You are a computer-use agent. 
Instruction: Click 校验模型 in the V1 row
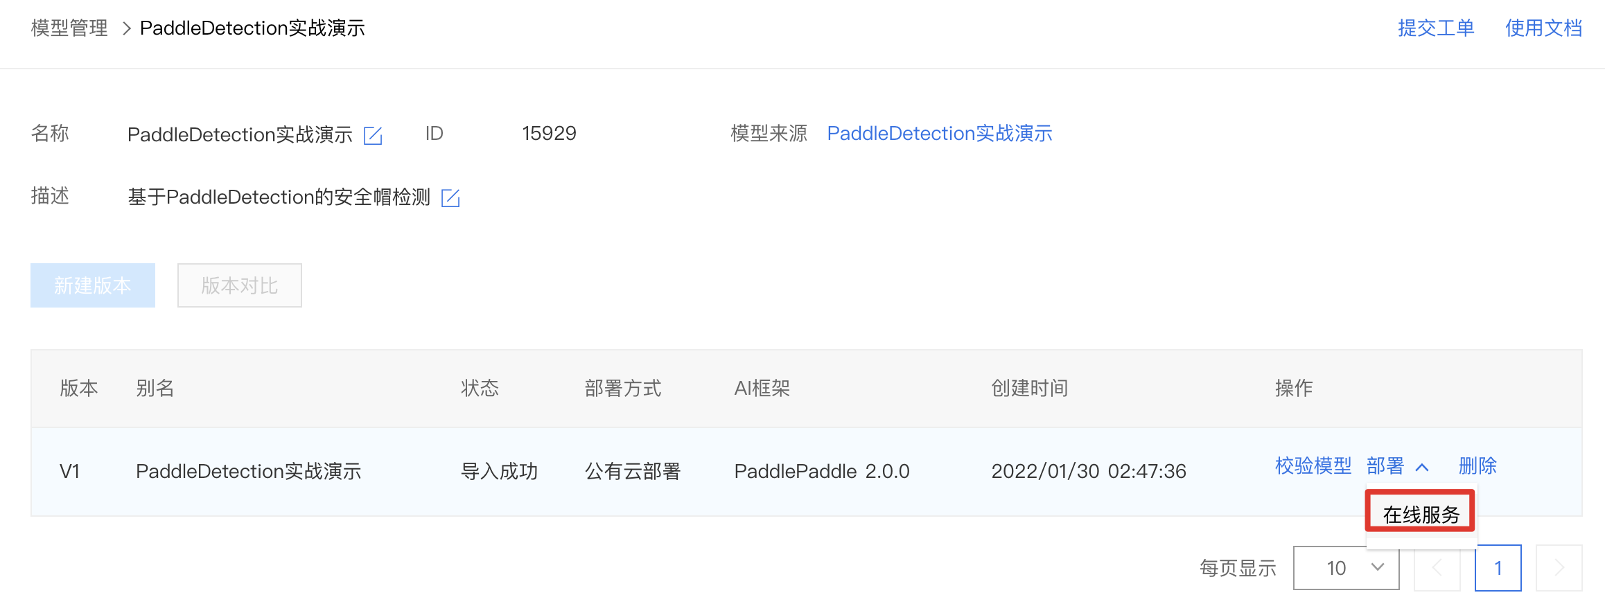(1313, 465)
